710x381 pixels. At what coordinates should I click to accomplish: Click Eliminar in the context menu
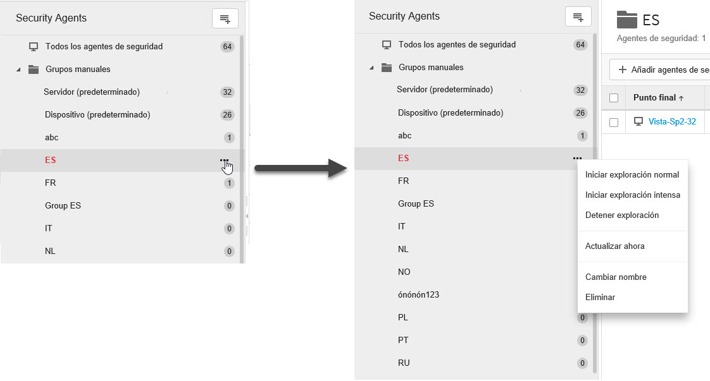click(x=600, y=298)
